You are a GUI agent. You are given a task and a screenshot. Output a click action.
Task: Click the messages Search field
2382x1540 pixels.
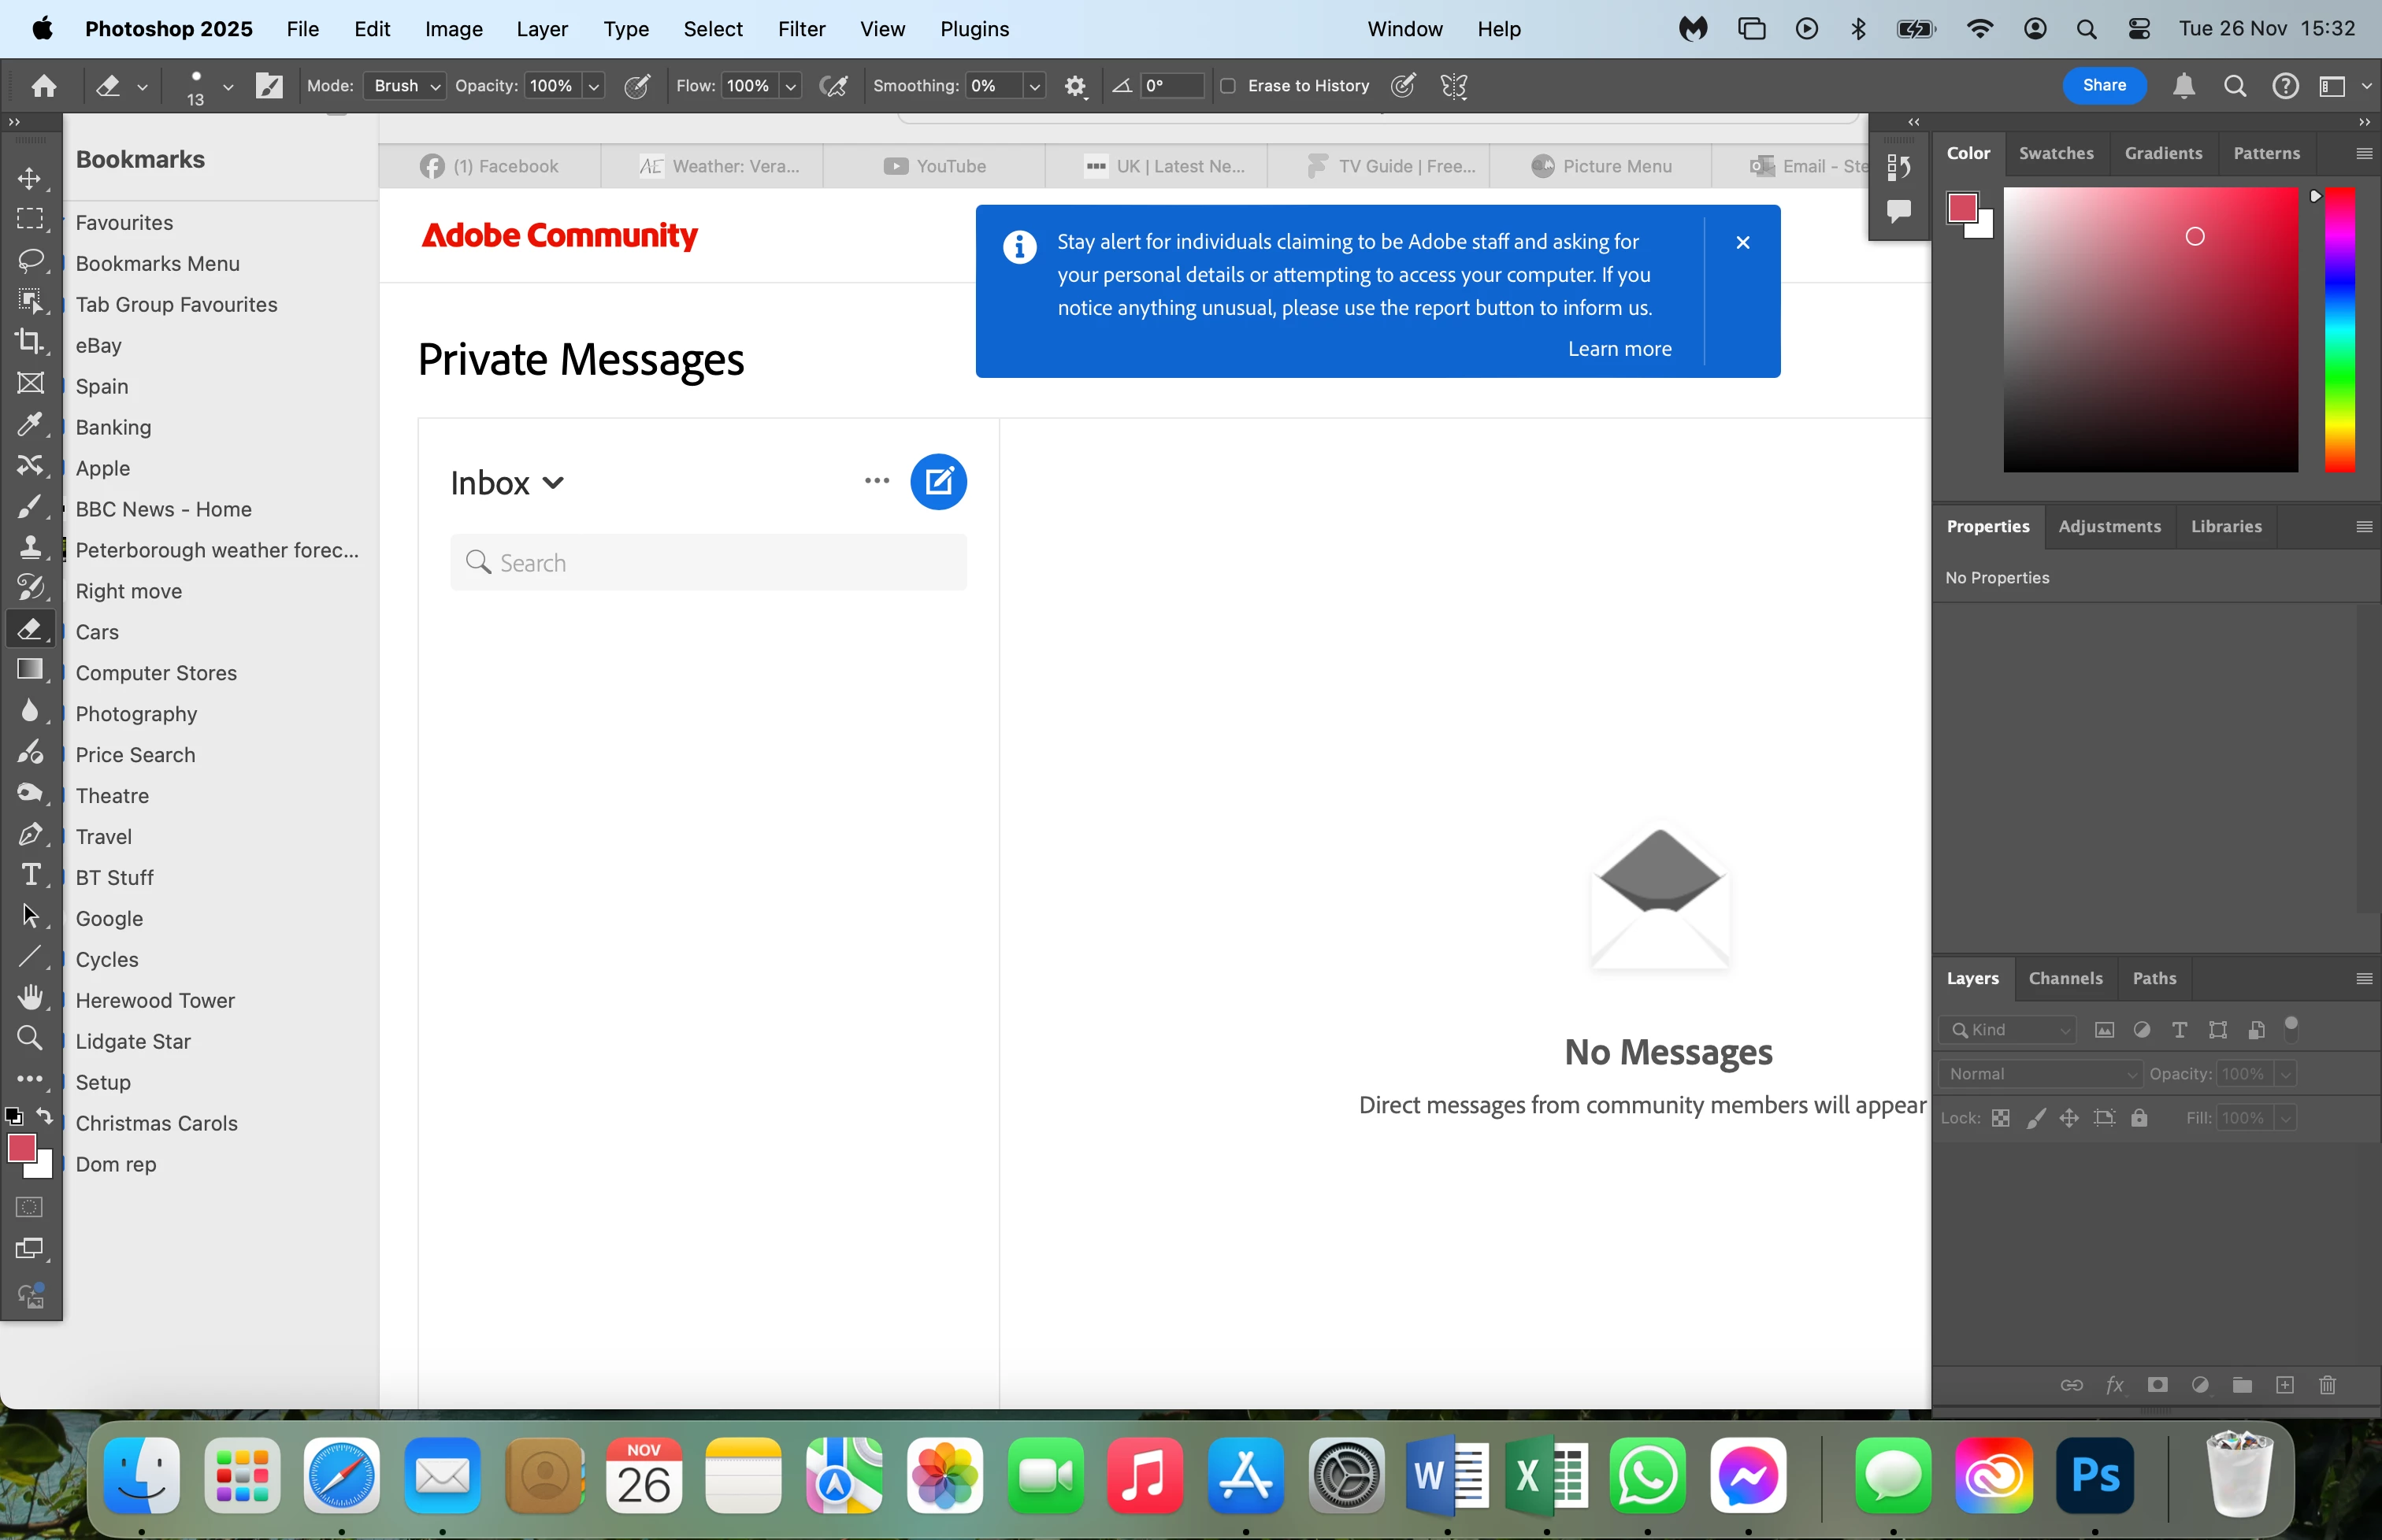708,563
